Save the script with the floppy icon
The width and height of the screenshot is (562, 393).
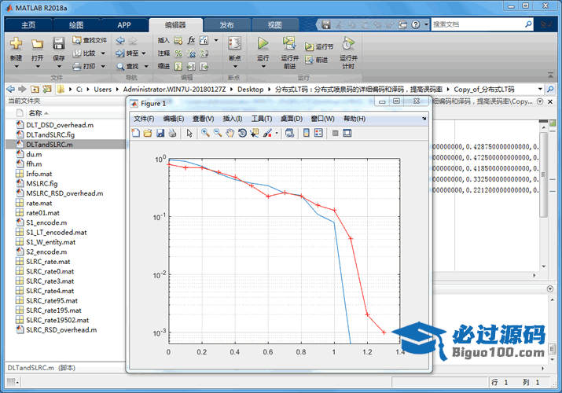[x=58, y=43]
